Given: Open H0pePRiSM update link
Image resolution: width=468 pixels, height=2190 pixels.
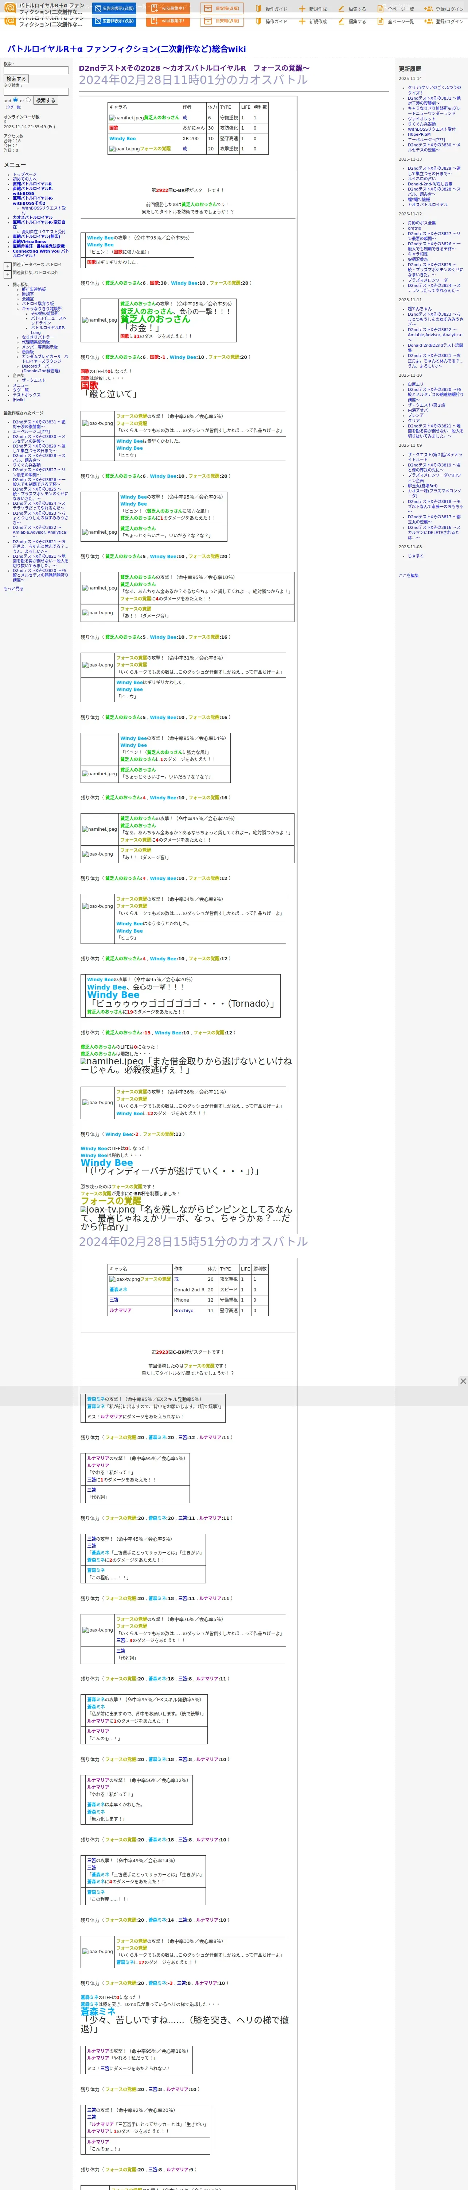Looking at the screenshot, I should tap(419, 134).
